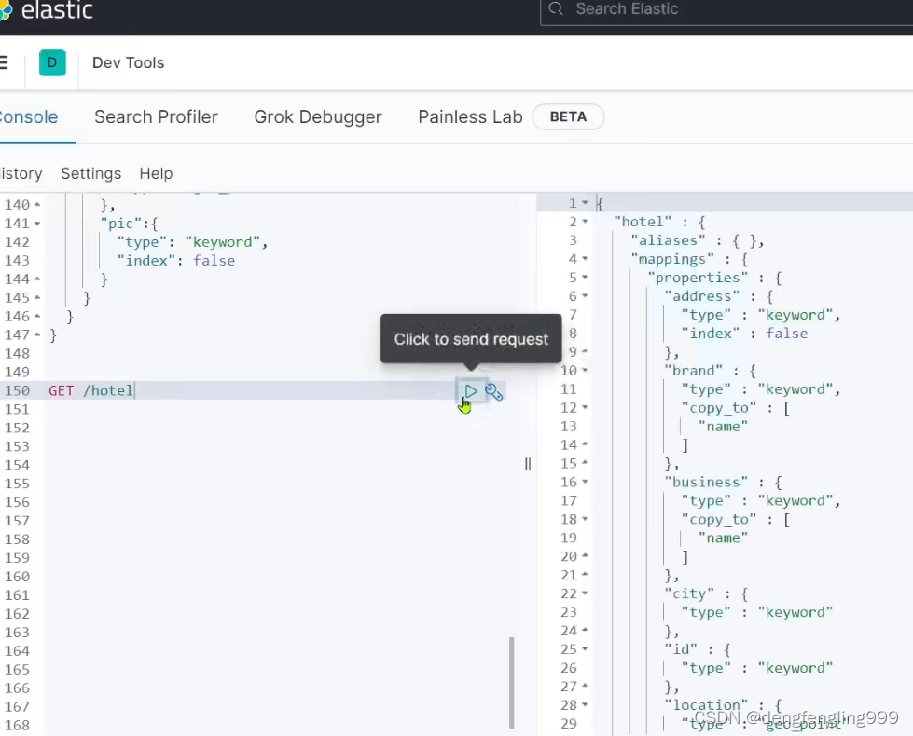Open the Settings menu
The height and width of the screenshot is (736, 913).
click(90, 173)
